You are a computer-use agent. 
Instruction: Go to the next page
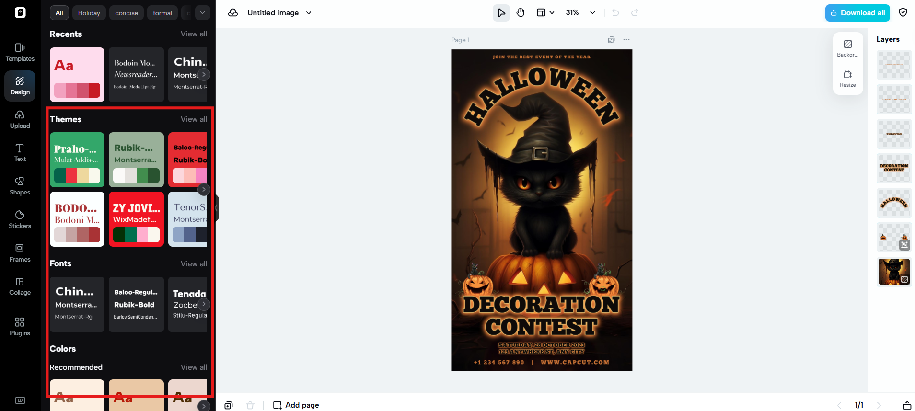[x=879, y=405]
